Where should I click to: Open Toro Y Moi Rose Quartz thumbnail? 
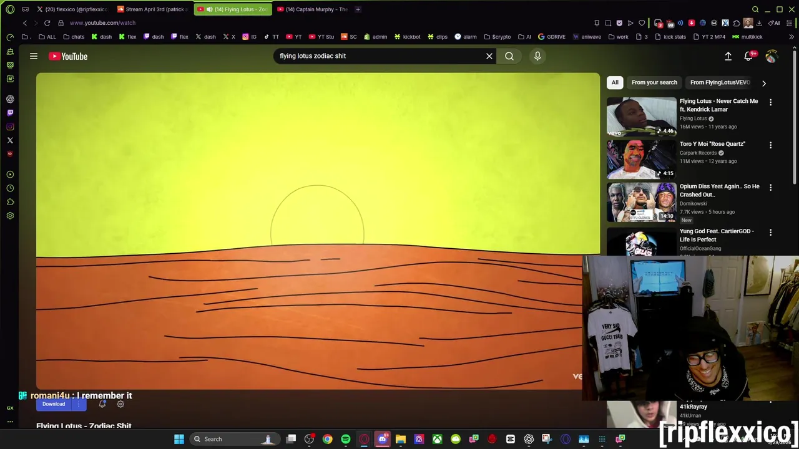pos(641,159)
